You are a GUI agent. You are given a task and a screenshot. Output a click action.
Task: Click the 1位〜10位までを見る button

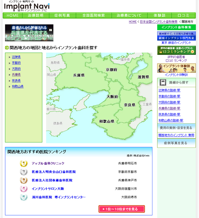122,209
